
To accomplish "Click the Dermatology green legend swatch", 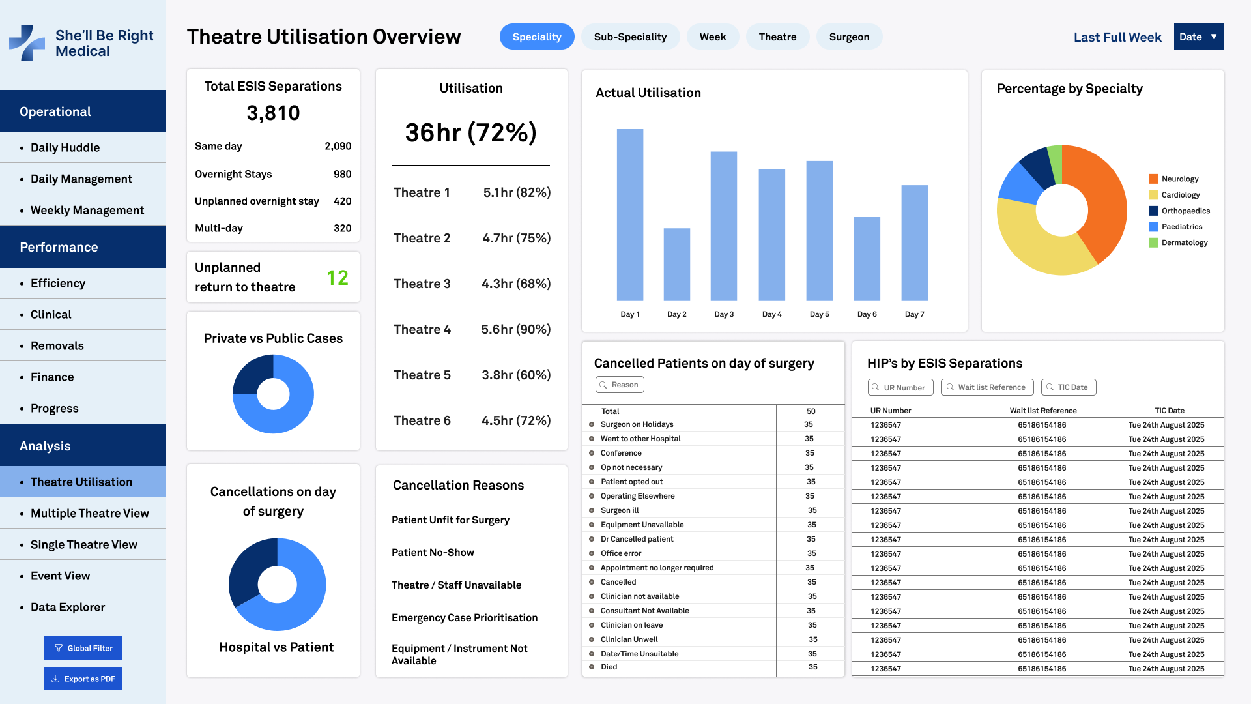I will [x=1153, y=242].
